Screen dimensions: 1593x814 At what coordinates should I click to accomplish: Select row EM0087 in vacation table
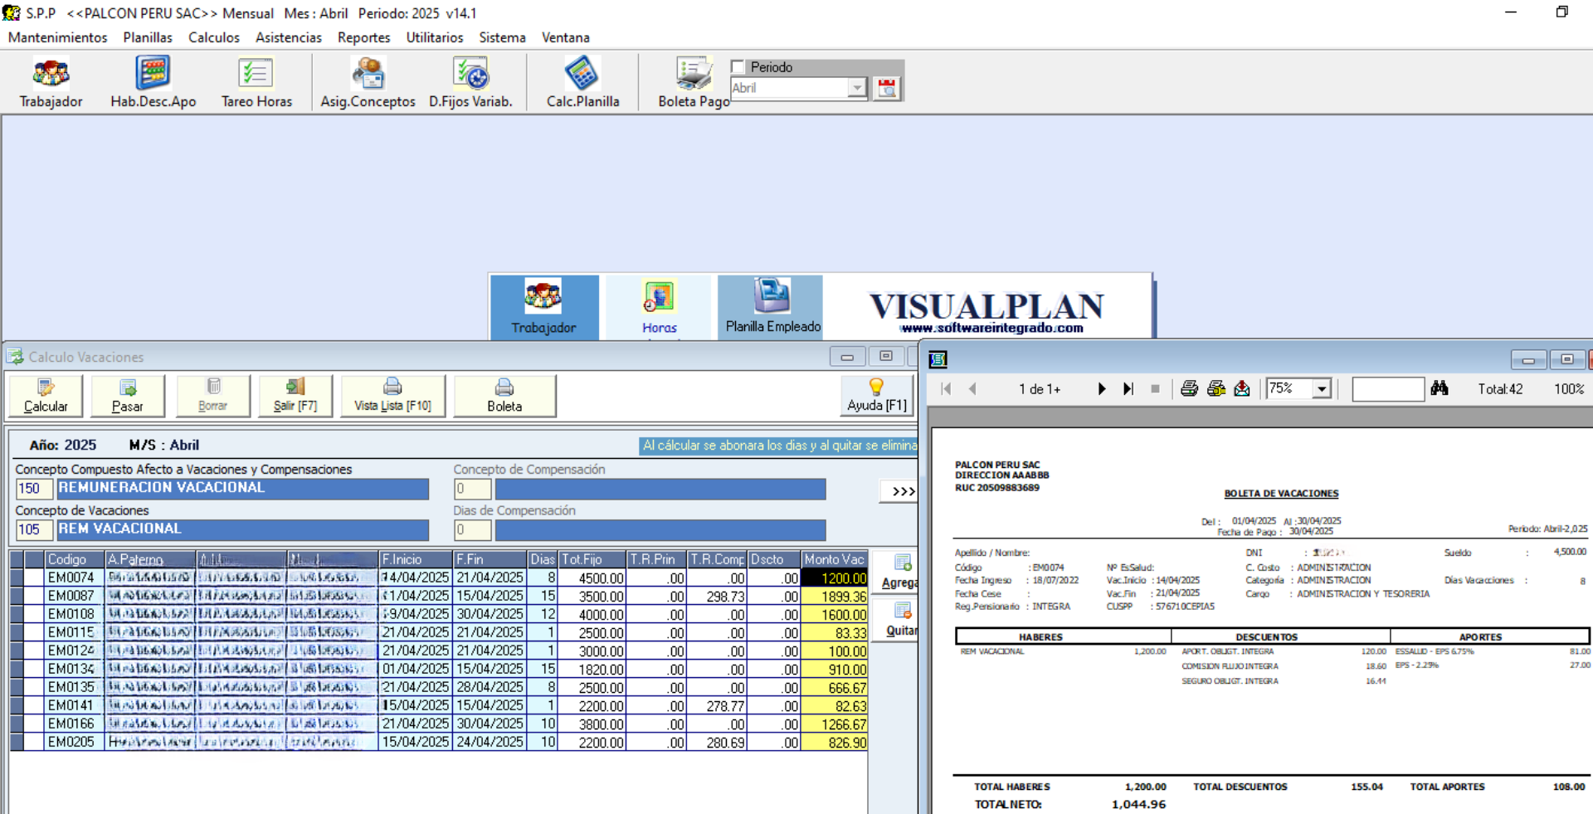coord(438,596)
